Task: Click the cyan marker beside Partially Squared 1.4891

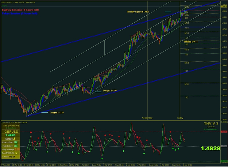Action: coord(168,12)
